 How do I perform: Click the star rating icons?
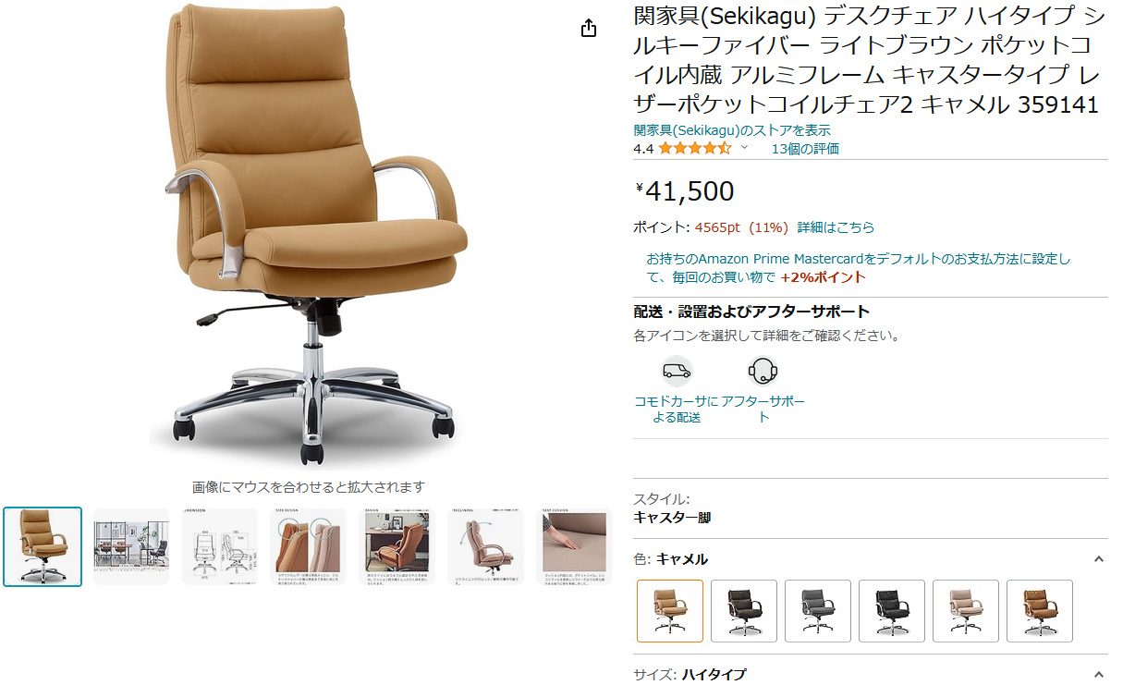click(695, 148)
